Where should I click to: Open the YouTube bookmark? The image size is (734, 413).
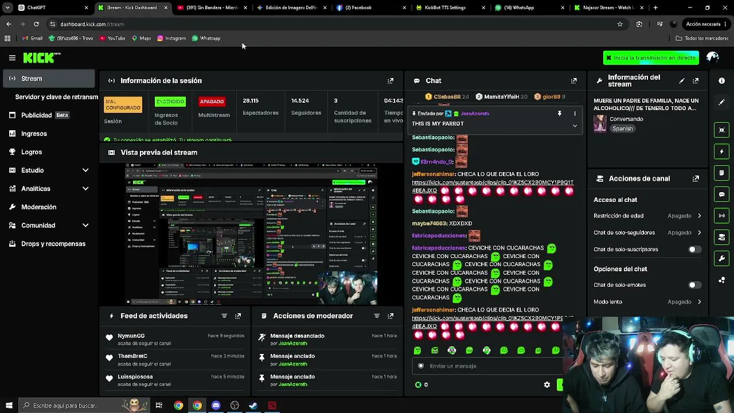point(112,38)
